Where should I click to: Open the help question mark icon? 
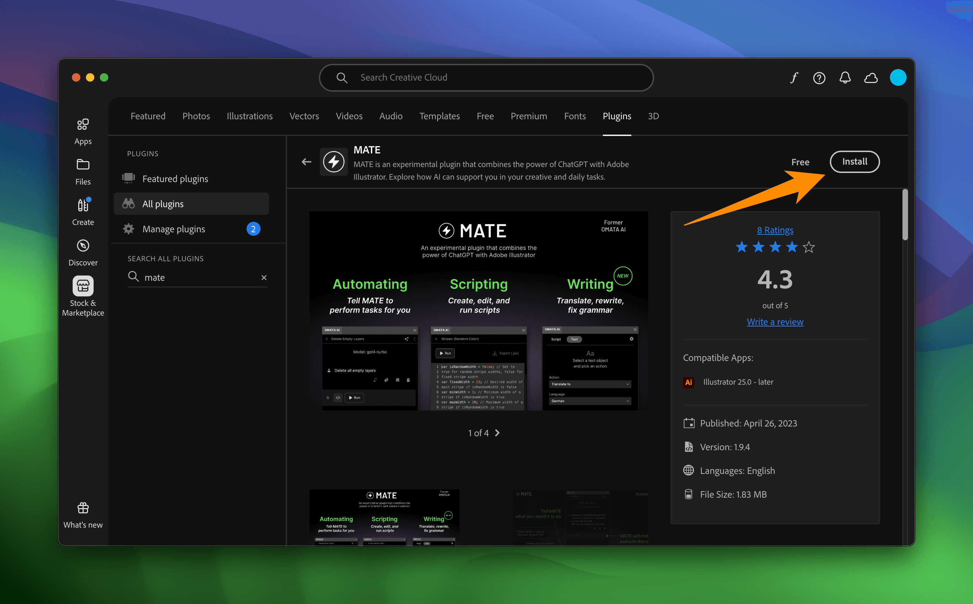pos(819,77)
